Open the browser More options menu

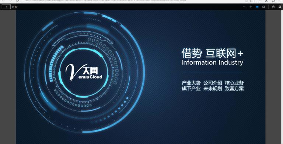[x=280, y=0]
